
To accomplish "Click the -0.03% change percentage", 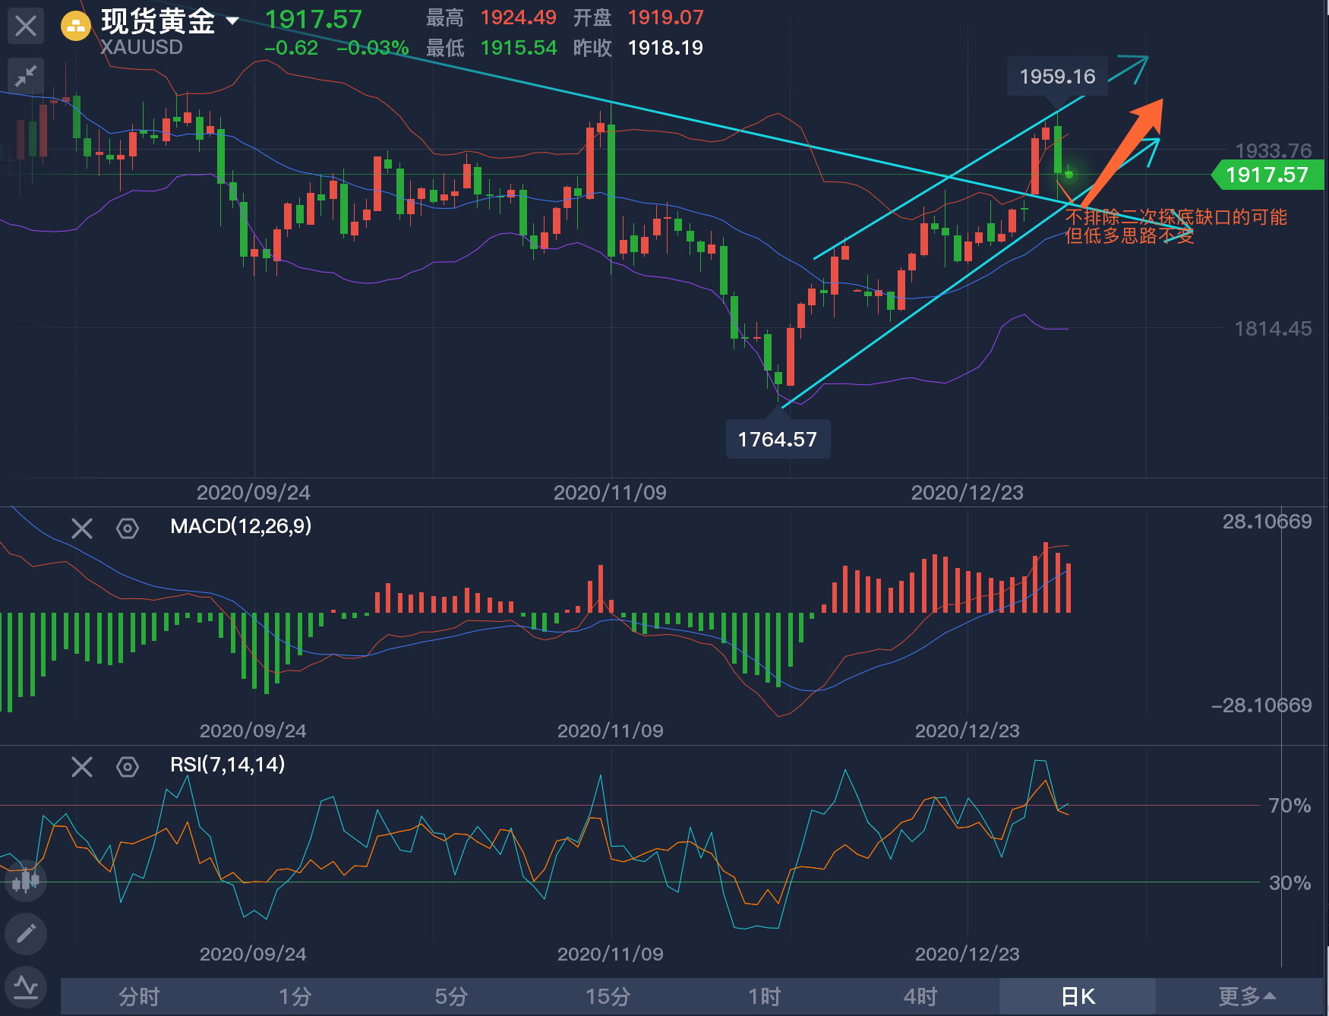I will [372, 48].
